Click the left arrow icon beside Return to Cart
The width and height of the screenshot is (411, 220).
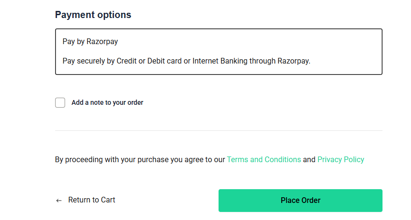click(x=59, y=201)
